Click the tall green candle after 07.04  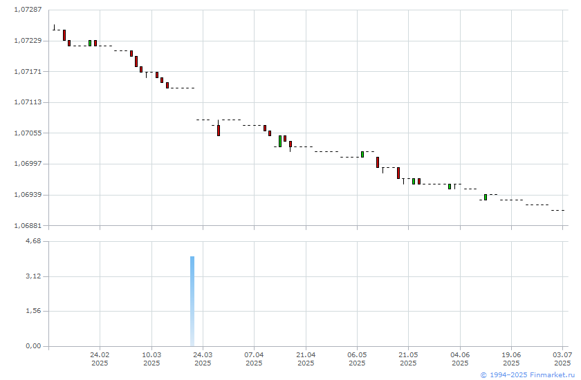(280, 142)
